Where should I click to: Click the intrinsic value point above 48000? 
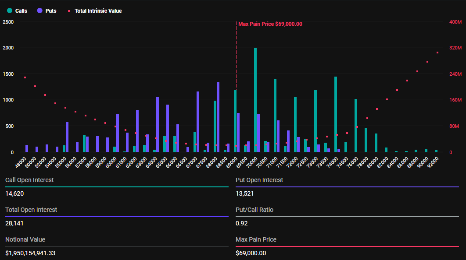pos(25,77)
